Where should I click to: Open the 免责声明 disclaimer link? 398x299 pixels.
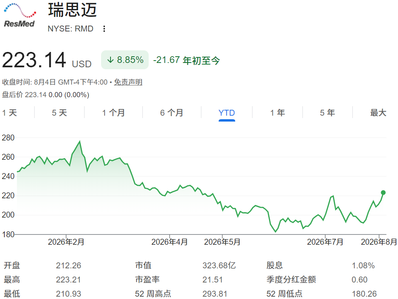point(128,82)
